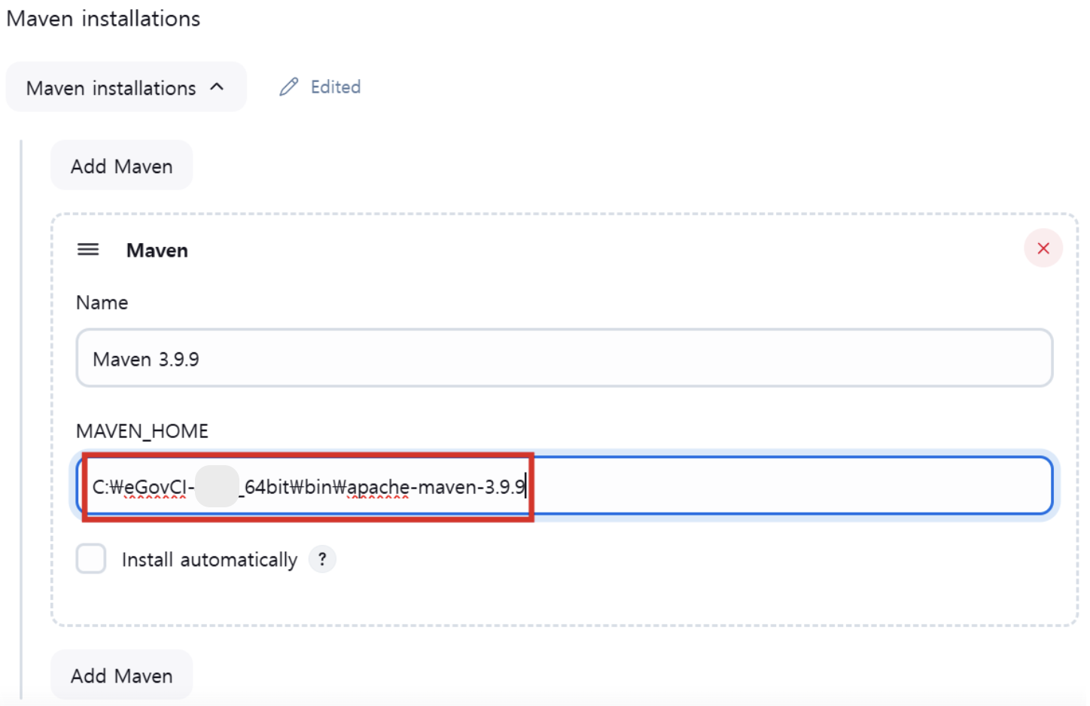Click the Edited status text
The height and width of the screenshot is (706, 1090).
click(336, 87)
